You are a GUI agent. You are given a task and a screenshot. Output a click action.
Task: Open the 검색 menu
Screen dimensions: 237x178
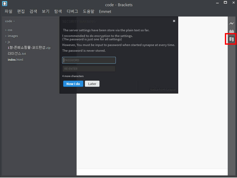(x=33, y=12)
